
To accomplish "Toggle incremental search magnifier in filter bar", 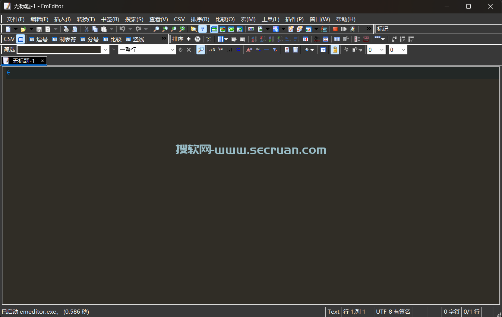I will pyautogui.click(x=201, y=50).
